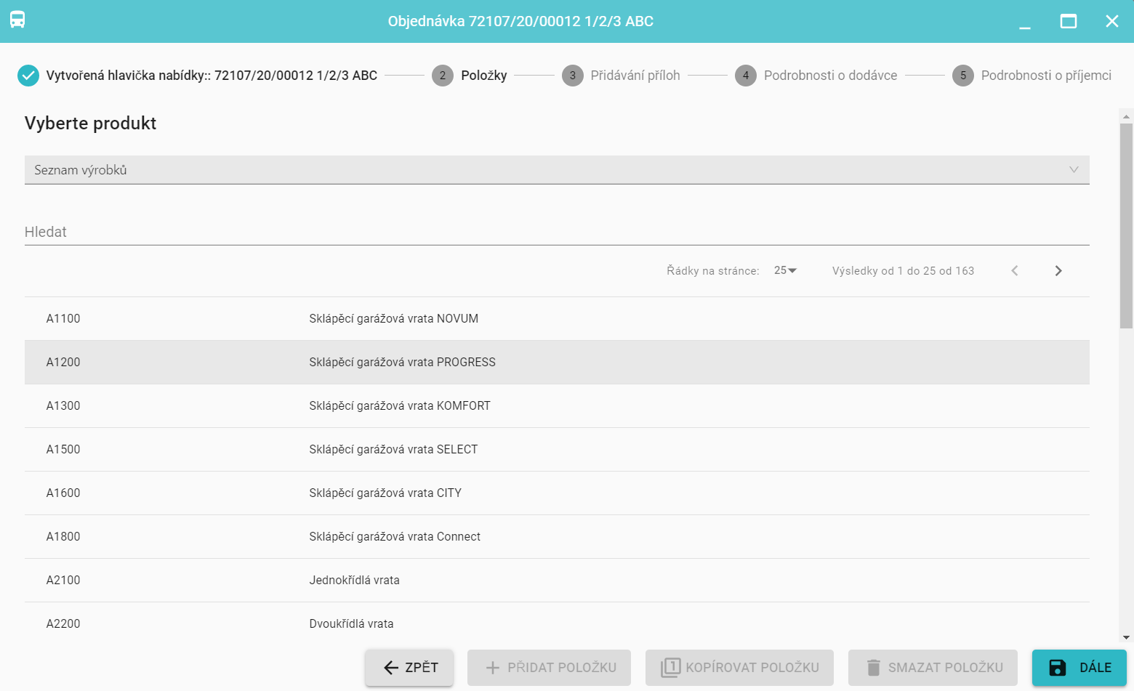Maximize the order window

click(x=1068, y=21)
